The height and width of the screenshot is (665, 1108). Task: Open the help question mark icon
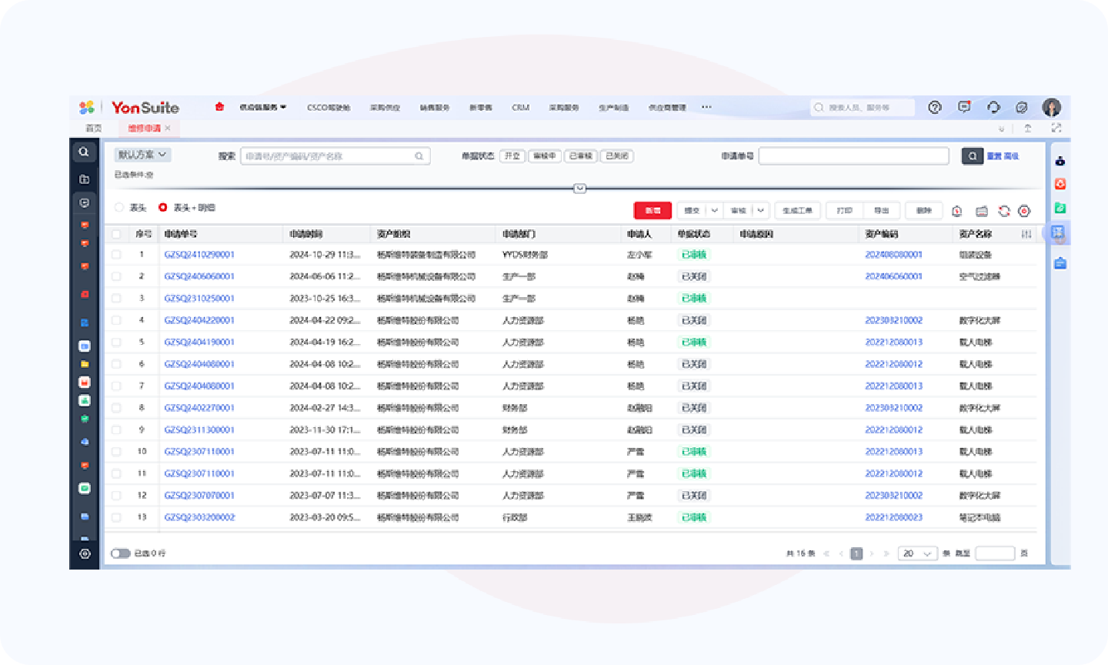pos(935,108)
